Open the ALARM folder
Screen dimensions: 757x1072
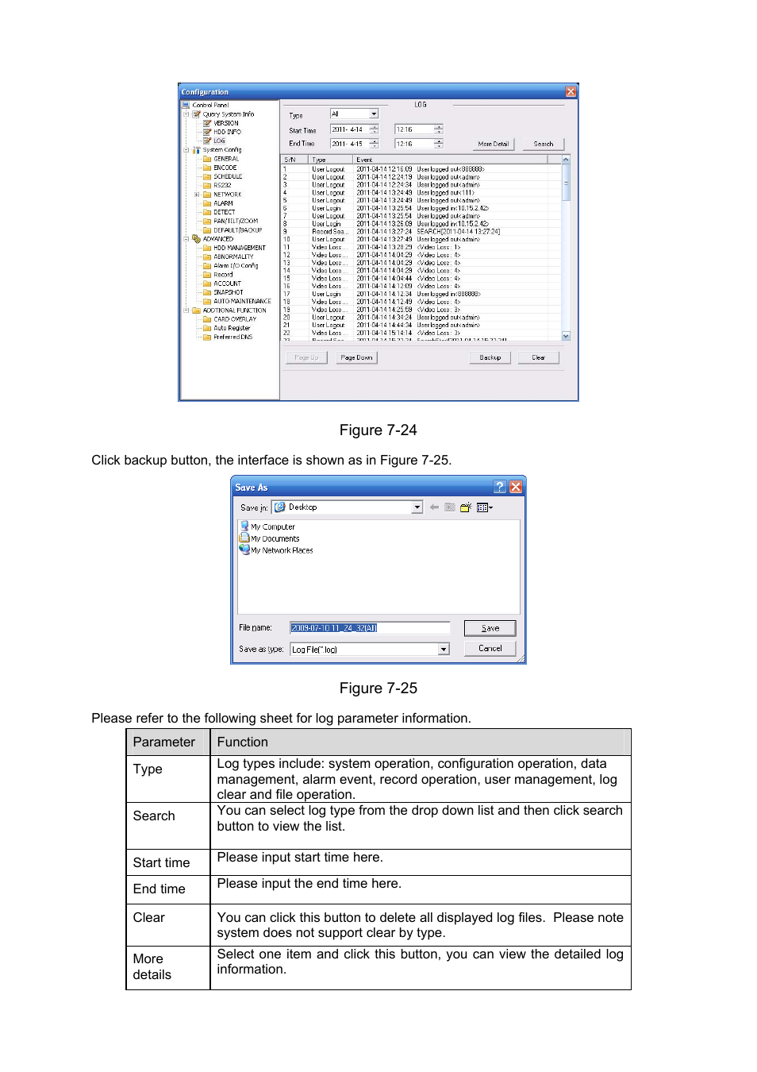[223, 203]
